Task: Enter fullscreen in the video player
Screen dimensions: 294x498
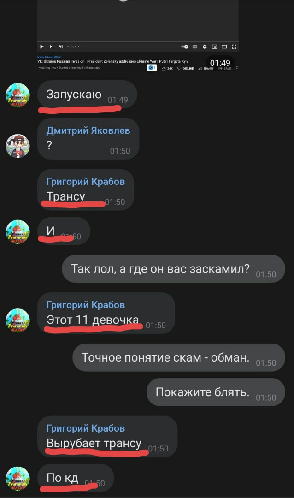Action: click(x=234, y=47)
